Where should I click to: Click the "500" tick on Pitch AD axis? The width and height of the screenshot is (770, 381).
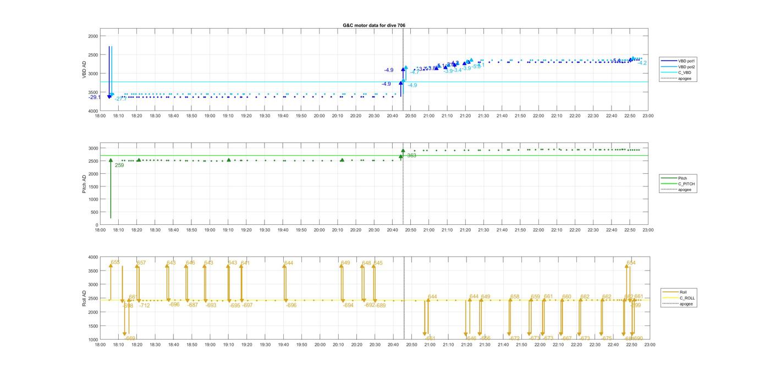pos(94,212)
